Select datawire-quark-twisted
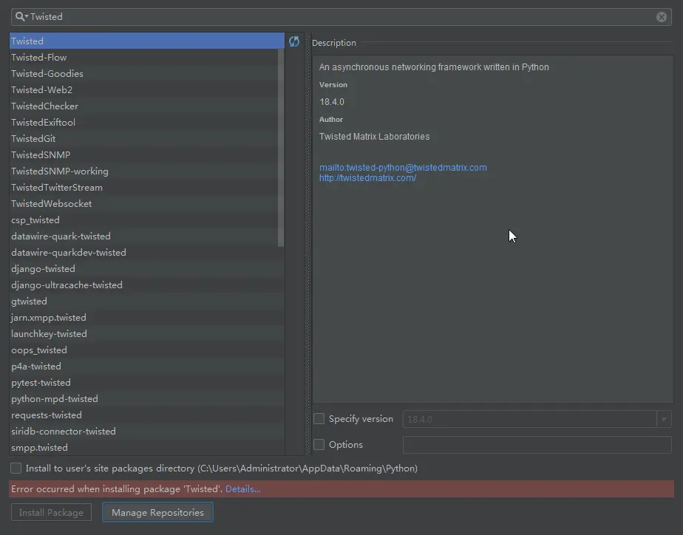The width and height of the screenshot is (683, 535). (x=147, y=236)
